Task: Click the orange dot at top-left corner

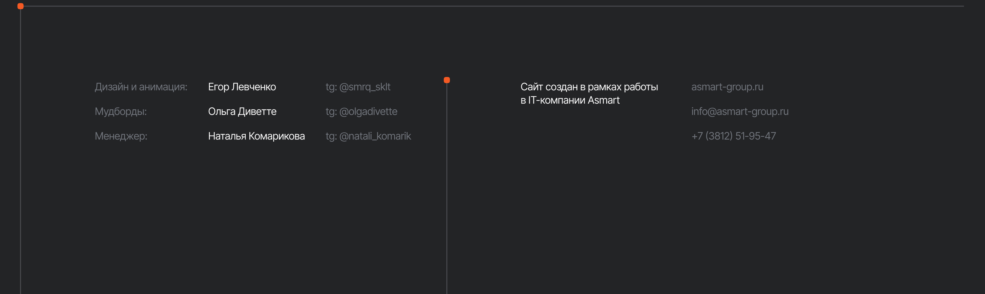Action: pos(21,6)
